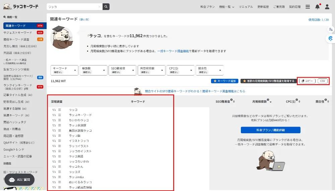Open ご意見箱 in top navigation
This screenshot has height=191, width=335.
(x=279, y=7)
